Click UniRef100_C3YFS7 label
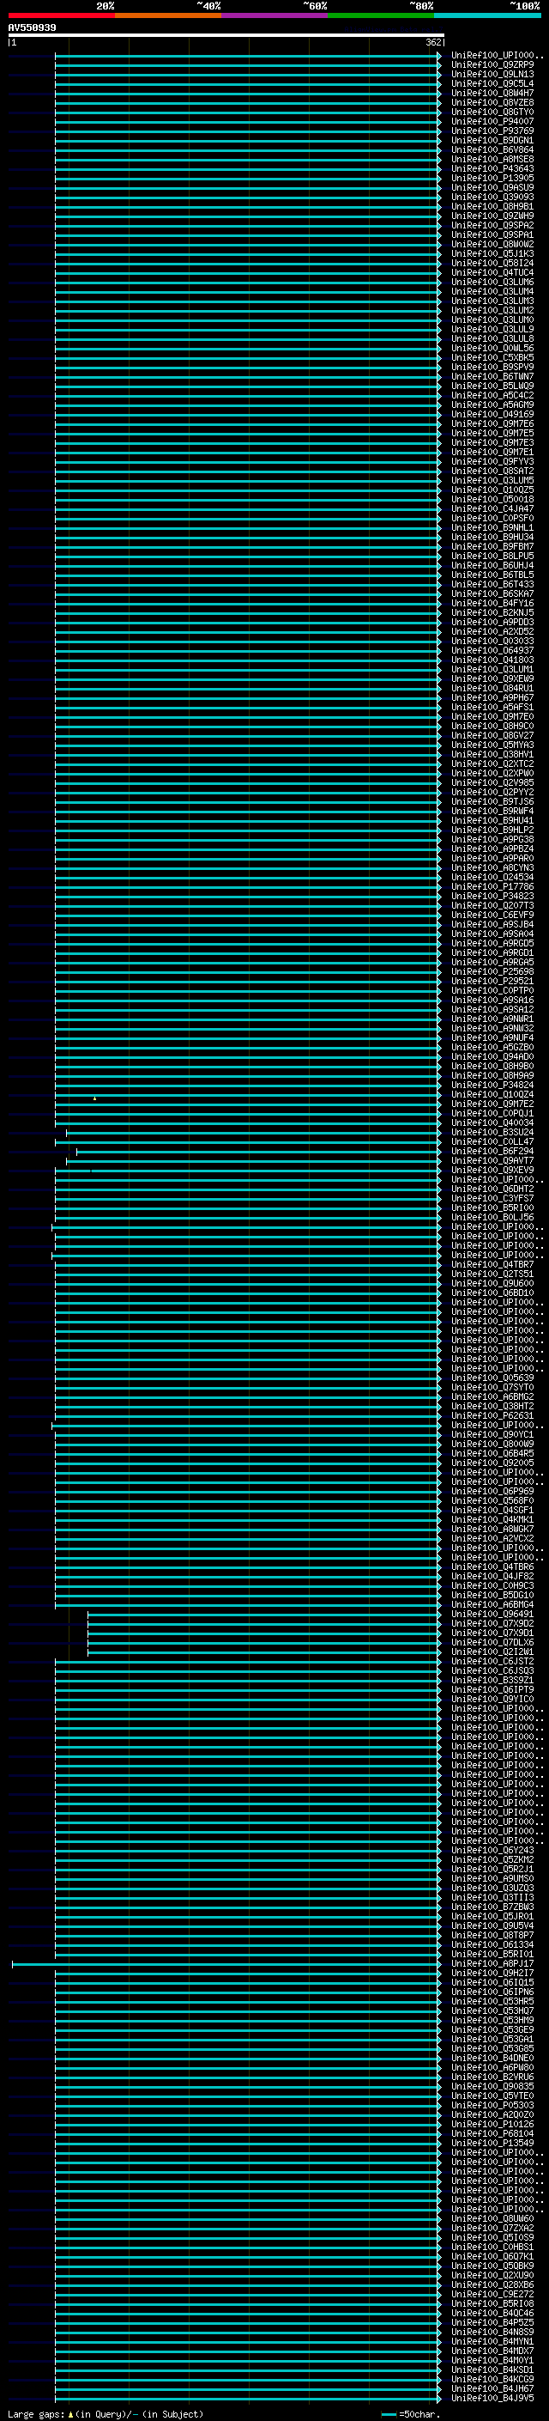Viewport: 549px width, 2421px height. tap(492, 1199)
